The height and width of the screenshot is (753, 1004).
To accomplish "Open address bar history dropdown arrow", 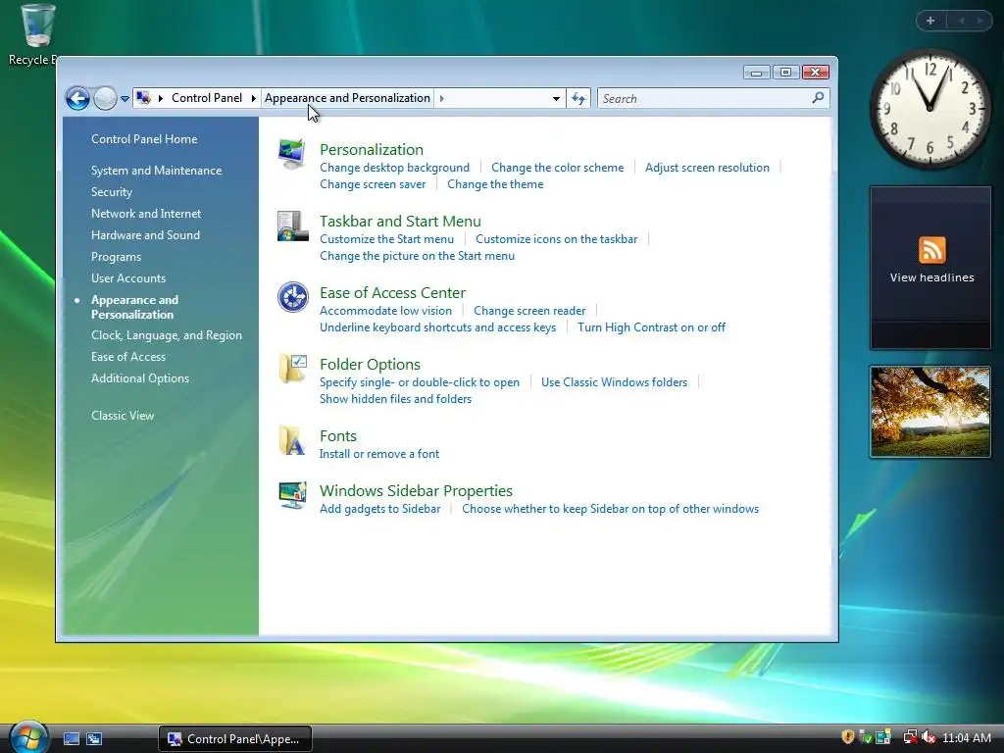I will click(x=556, y=99).
